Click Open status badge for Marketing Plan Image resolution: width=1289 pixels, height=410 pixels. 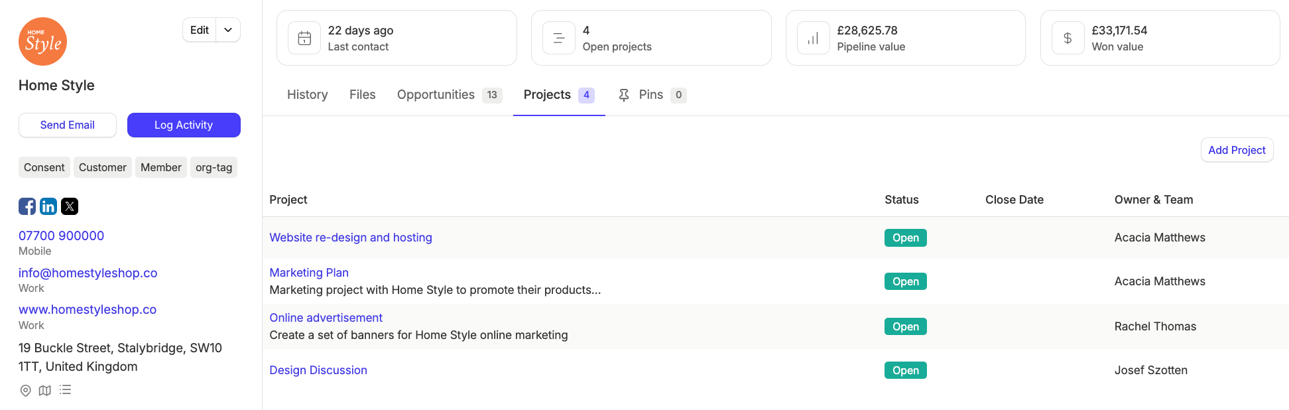(906, 281)
